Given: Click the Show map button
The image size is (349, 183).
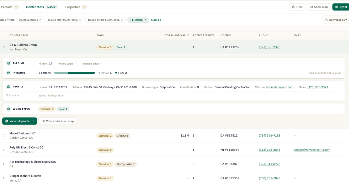Looking at the screenshot, I should click(x=319, y=7).
